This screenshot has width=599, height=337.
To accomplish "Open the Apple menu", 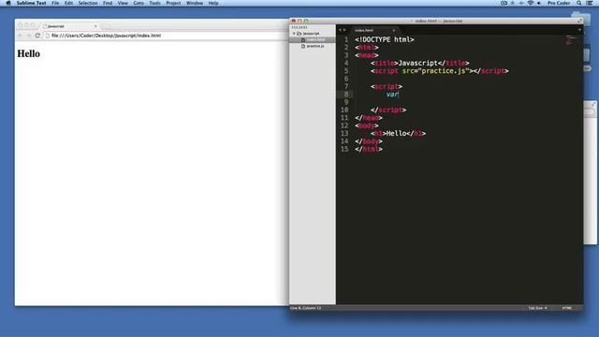I will click(8, 3).
